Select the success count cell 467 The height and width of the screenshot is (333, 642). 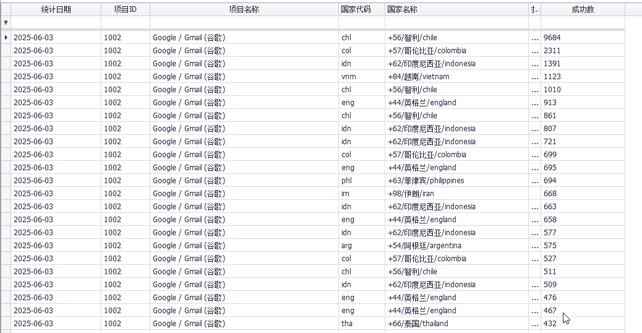click(583, 311)
